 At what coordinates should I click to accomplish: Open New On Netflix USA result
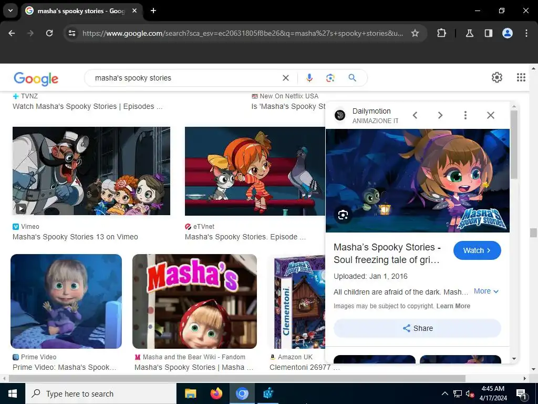pos(288,102)
